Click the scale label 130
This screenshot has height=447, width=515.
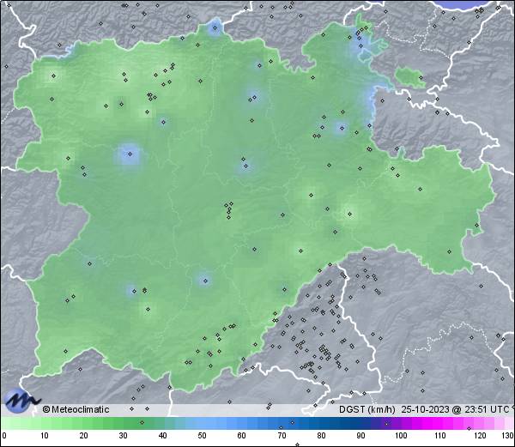[x=508, y=436]
